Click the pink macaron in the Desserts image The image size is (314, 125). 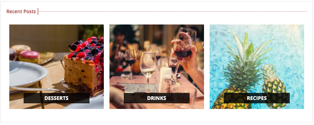tap(30, 56)
